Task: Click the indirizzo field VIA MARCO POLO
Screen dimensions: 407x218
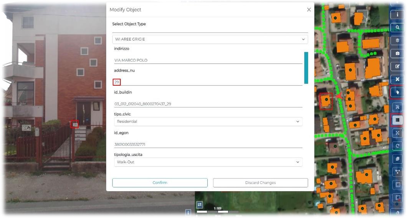Action: tap(207, 60)
